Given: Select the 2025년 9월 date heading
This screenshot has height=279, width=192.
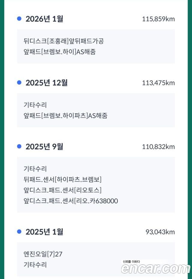Looking at the screenshot, I should tap(44, 147).
